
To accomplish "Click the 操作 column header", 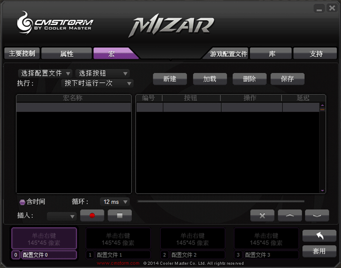I will [251, 98].
